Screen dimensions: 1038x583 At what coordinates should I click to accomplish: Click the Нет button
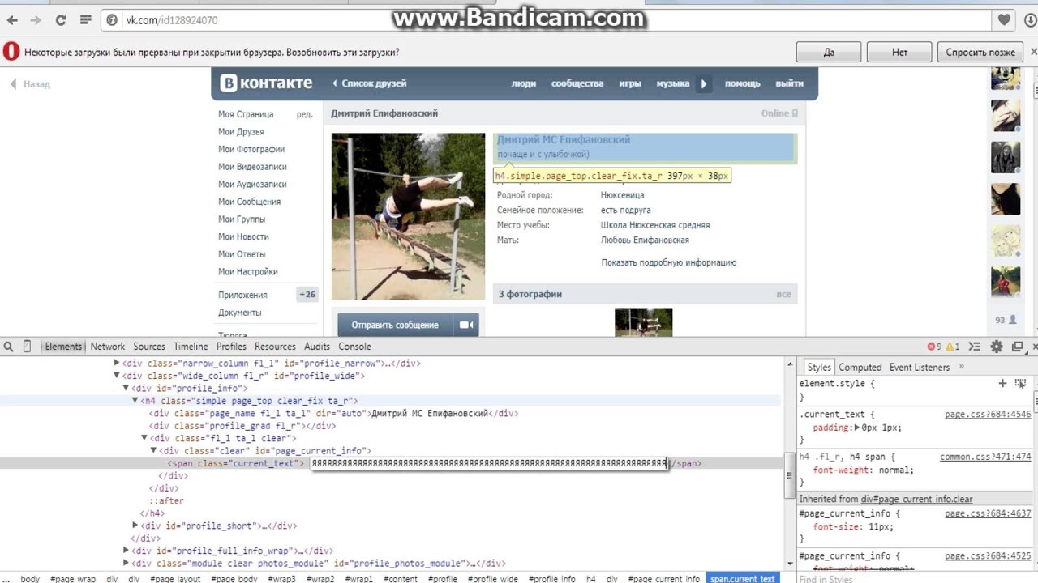[899, 52]
